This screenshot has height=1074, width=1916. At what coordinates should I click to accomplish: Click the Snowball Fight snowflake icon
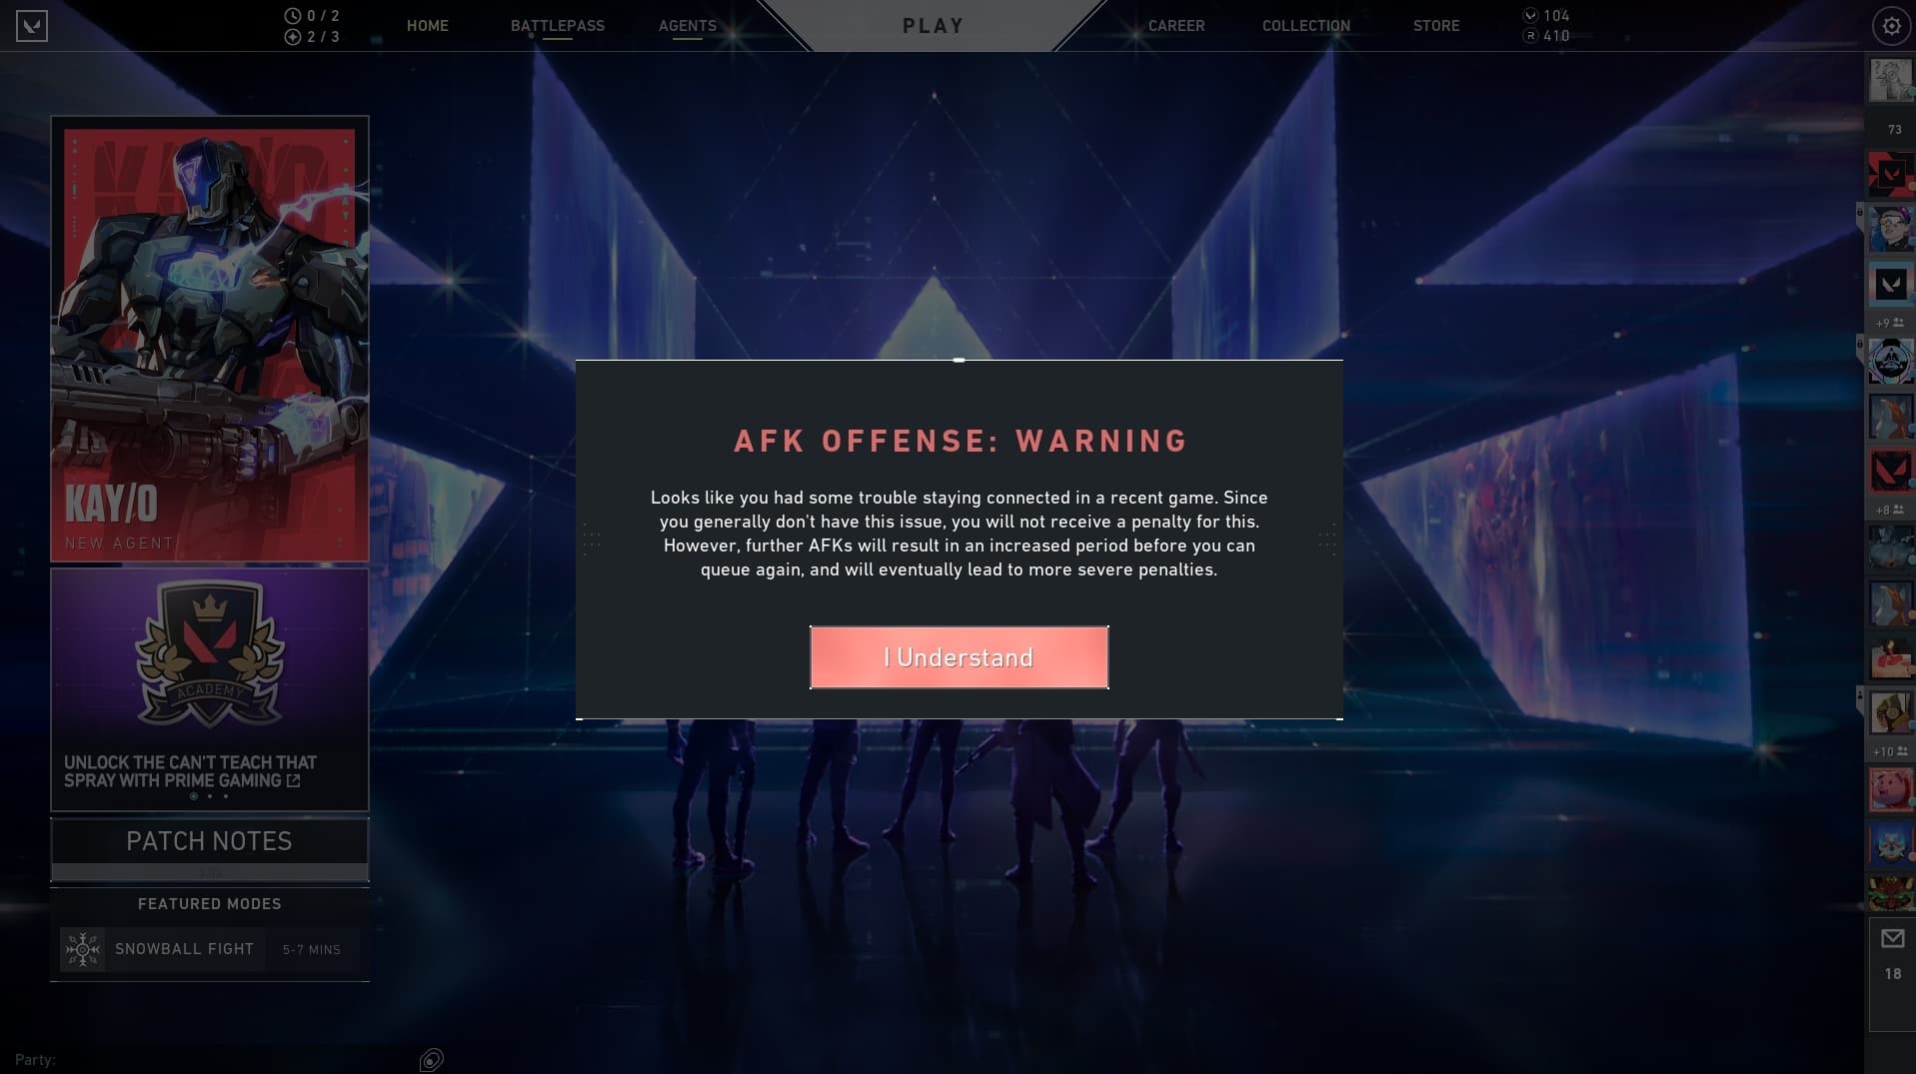(82, 949)
